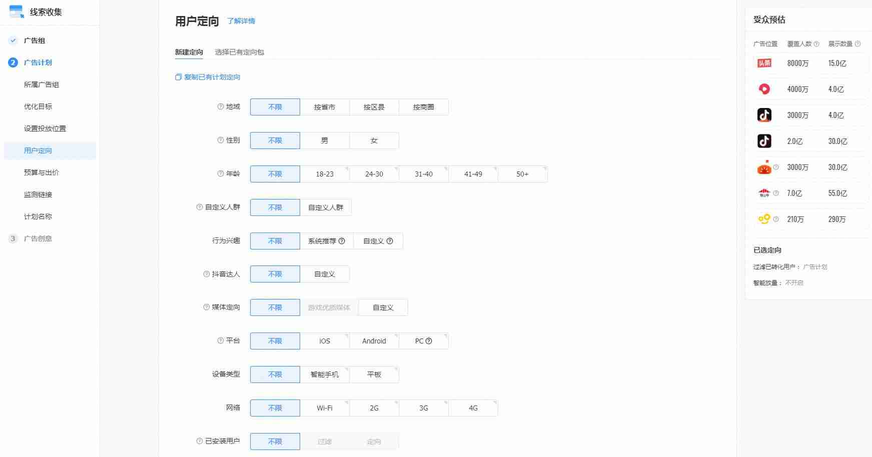This screenshot has height=457, width=872.
Task: Select 不限 for 已安装用户
Action: tap(275, 441)
